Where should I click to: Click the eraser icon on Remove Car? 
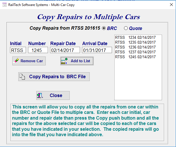(17, 61)
